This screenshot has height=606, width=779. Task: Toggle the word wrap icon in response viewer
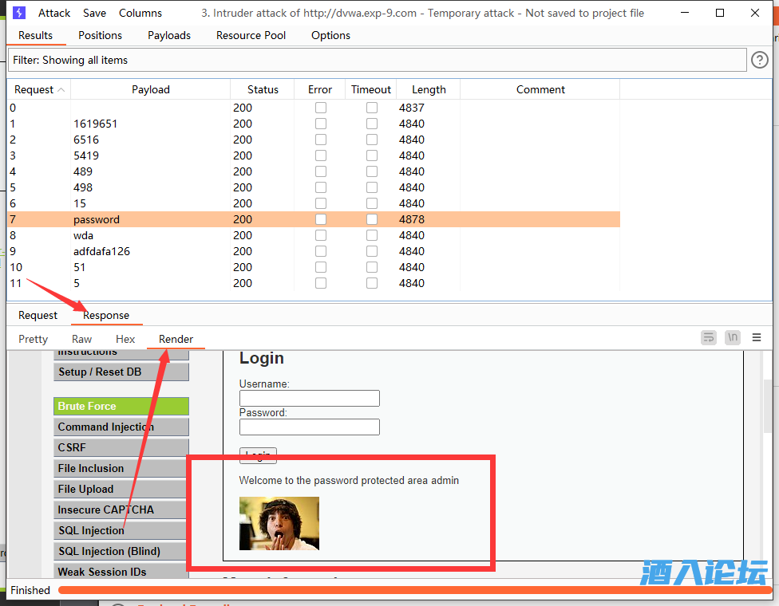[x=709, y=338]
